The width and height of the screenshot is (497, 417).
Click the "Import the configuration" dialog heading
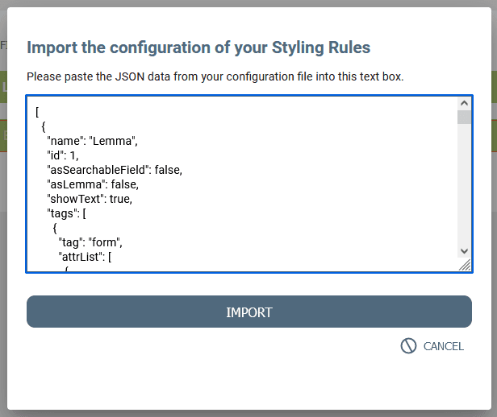click(x=198, y=47)
